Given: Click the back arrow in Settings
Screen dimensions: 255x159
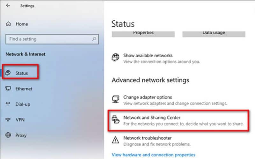Looking at the screenshot, I should point(8,5).
